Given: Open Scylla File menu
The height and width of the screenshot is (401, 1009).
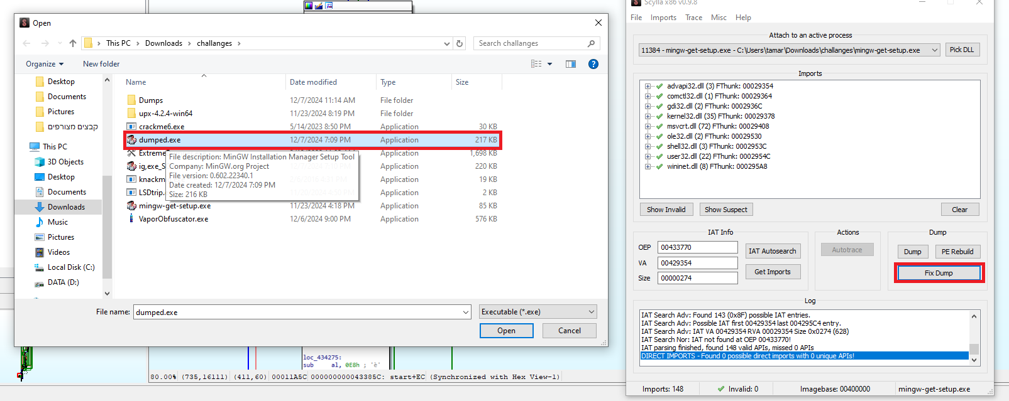Looking at the screenshot, I should pyautogui.click(x=636, y=18).
